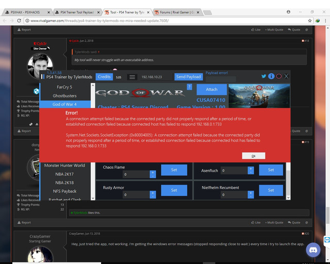Viewport: 330px width, 264px height.
Task: Bookmark this page with the star icon
Action: tap(309, 21)
